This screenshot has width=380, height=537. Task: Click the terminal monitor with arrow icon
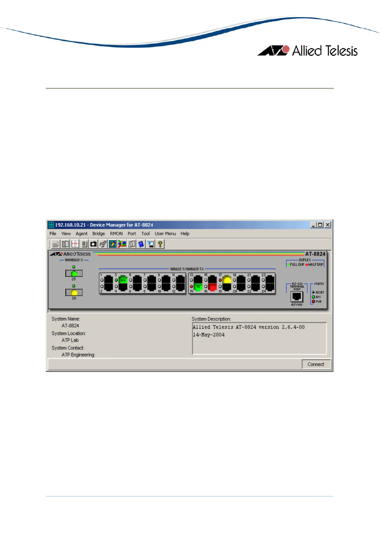151,244
